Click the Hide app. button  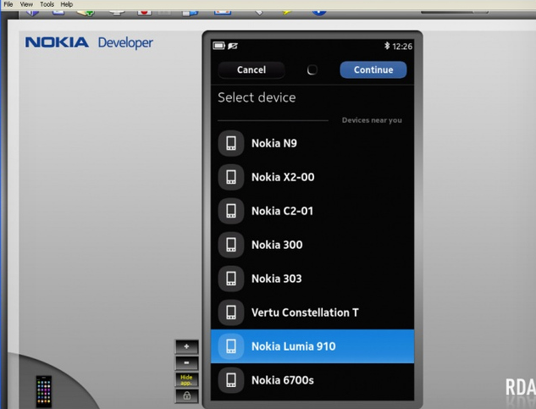click(186, 379)
